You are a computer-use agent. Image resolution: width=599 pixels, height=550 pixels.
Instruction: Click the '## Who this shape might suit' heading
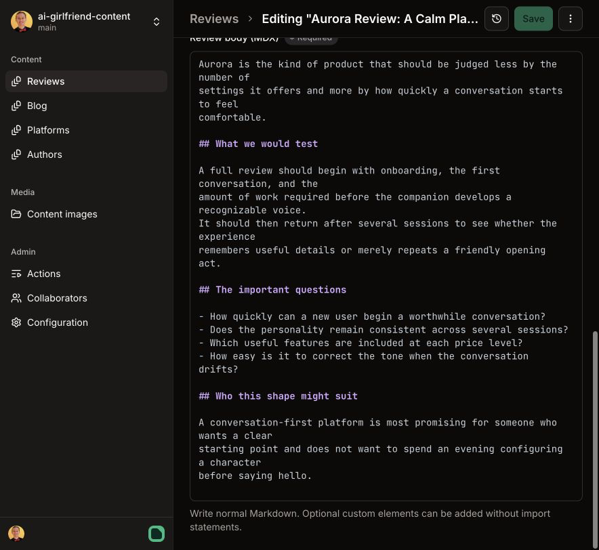278,396
